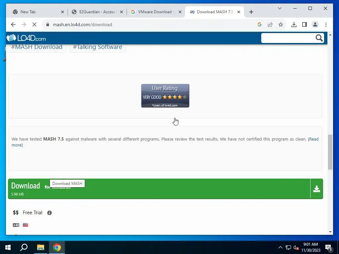This screenshot has height=254, width=339.
Task: Click the Google icon in address bar
Action: click(260, 24)
